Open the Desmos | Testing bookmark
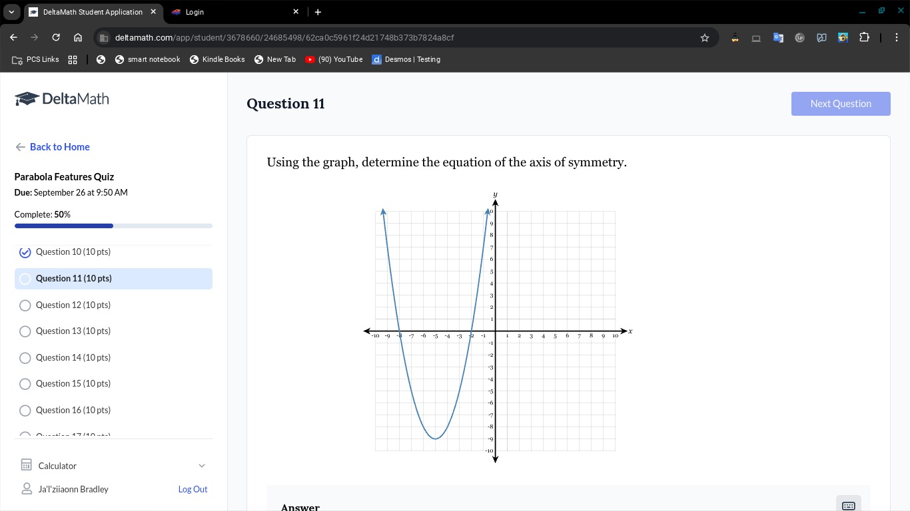This screenshot has height=511, width=910. 406,59
